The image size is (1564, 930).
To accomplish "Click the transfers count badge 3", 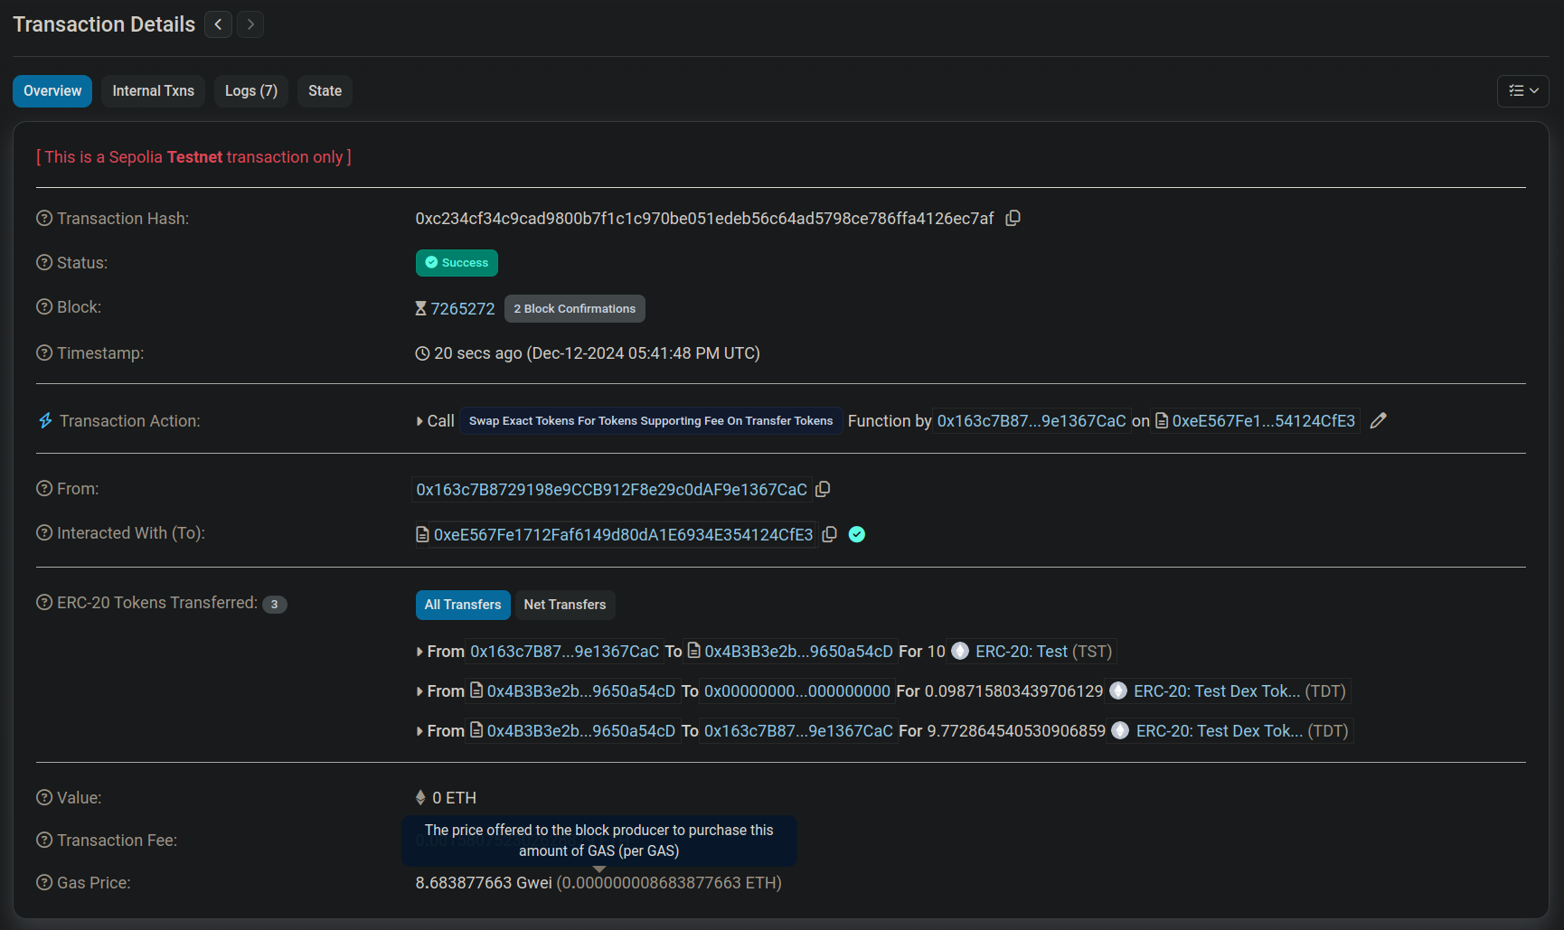I will (x=275, y=604).
